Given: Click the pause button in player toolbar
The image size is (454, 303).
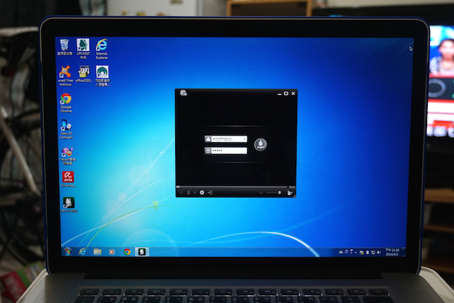Looking at the screenshot, I should coord(182,192).
